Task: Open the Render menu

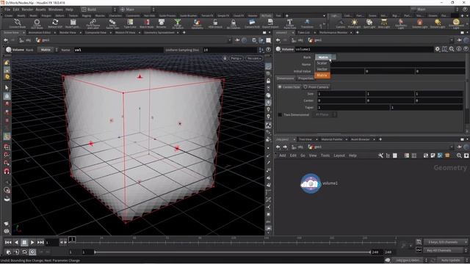Action: pos(27,10)
